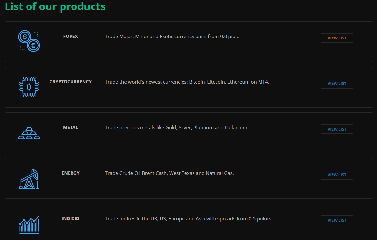Click the Metal gold bars icon
The image size is (377, 245).
(29, 133)
